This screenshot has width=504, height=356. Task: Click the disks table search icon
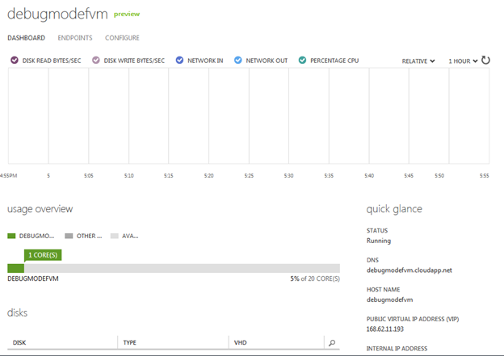(331, 343)
